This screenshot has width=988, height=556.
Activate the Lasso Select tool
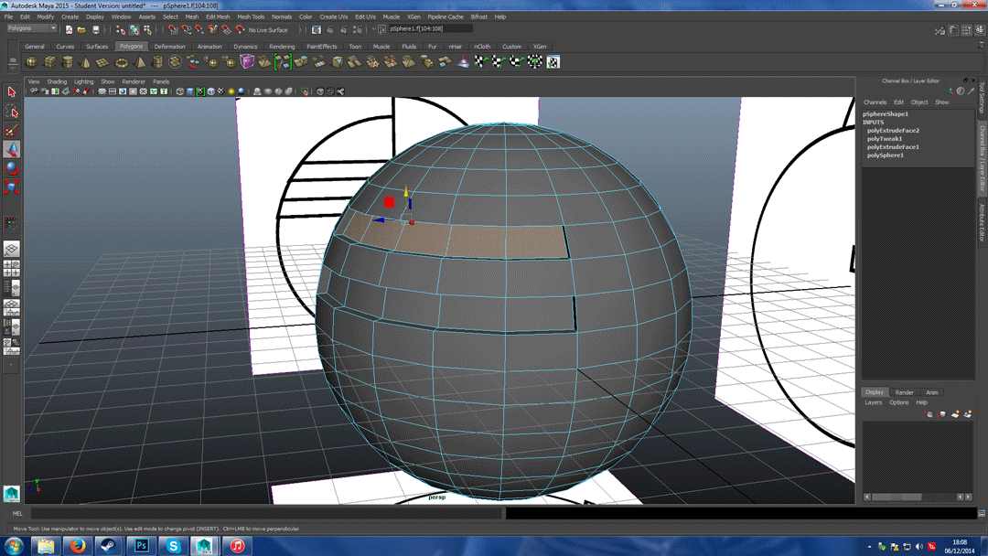(11, 112)
